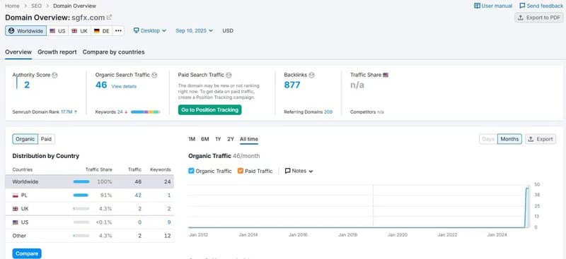
Task: Switch chart granularity to Days
Action: click(x=488, y=139)
